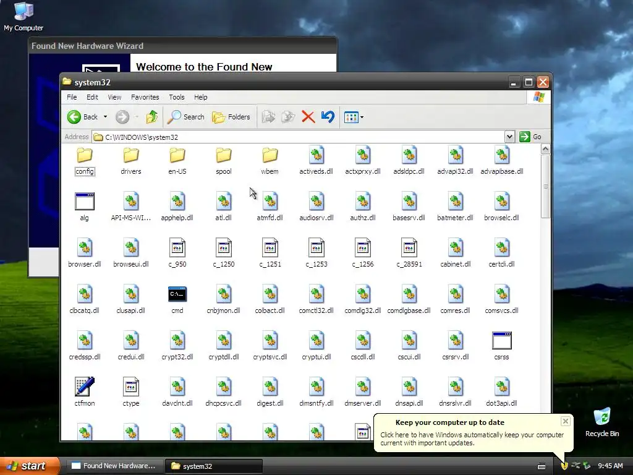Click the Found New Hardware Wizard title bar
The image size is (633, 475).
pyautogui.click(x=182, y=46)
